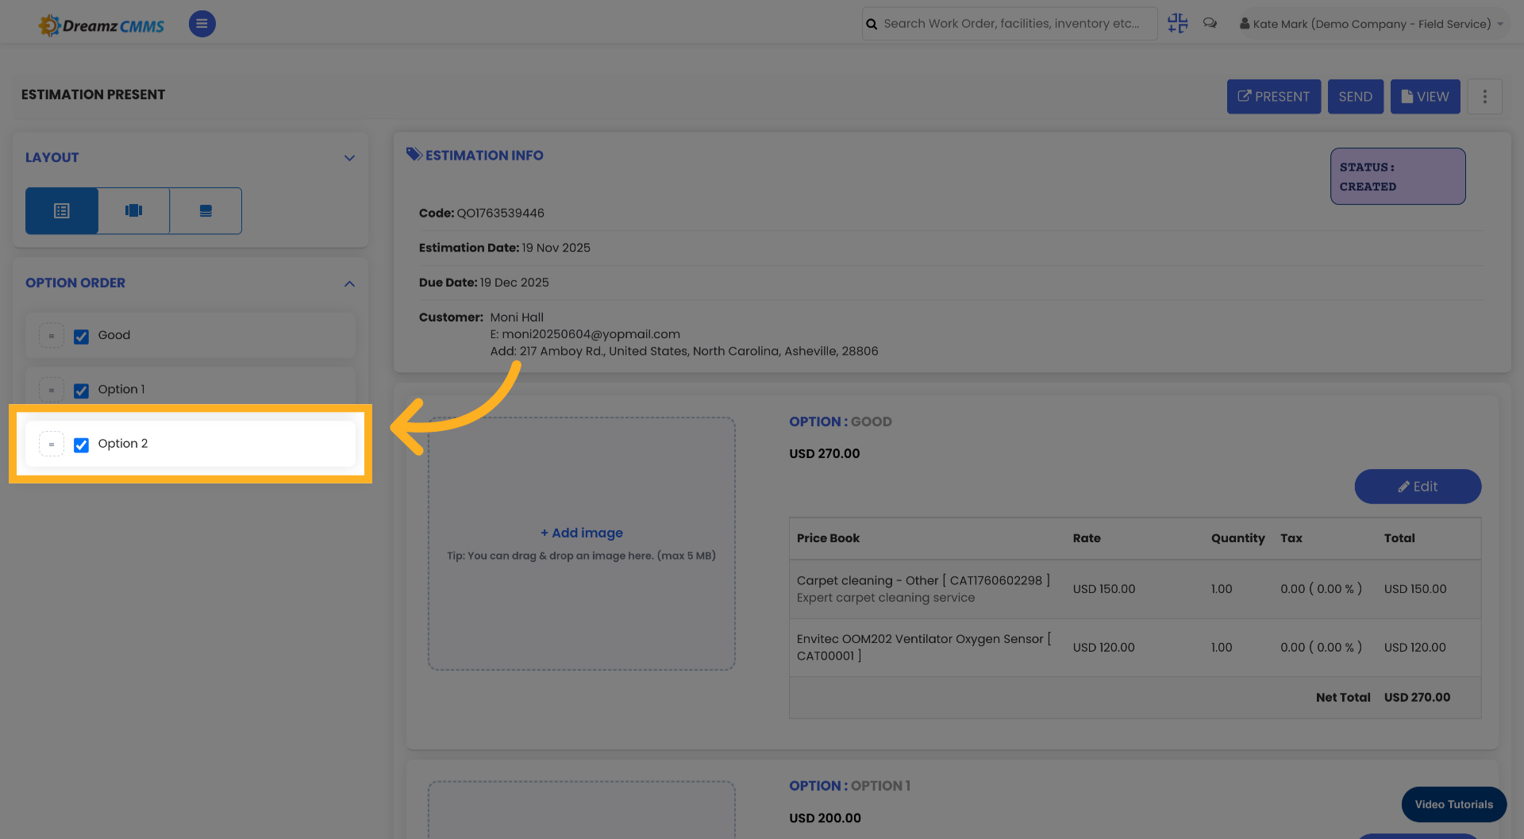Uncheck the Good option checkbox
This screenshot has height=839, width=1524.
click(x=81, y=337)
